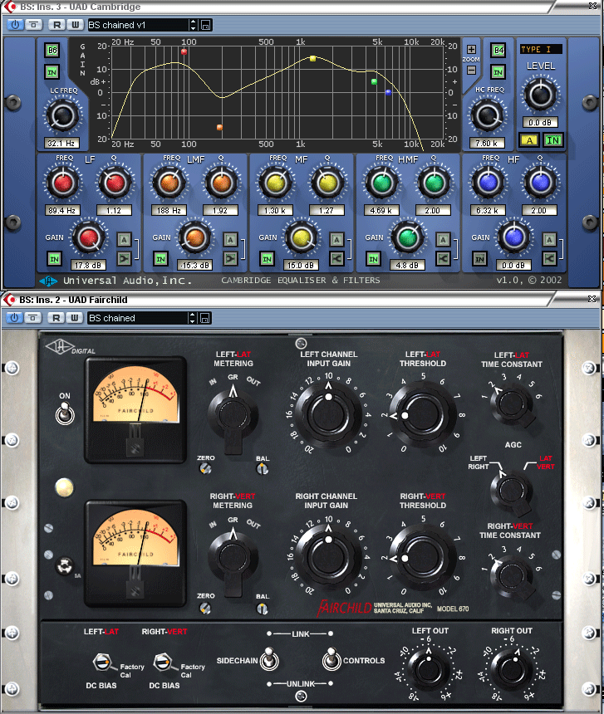Viewport: 604px width, 714px height.
Task: Click LEFT-LAT TIME CONSTANT selector
Action: tap(512, 404)
